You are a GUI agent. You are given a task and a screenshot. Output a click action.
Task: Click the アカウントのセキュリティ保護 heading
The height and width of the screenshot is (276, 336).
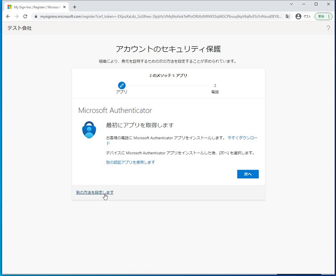tap(168, 49)
